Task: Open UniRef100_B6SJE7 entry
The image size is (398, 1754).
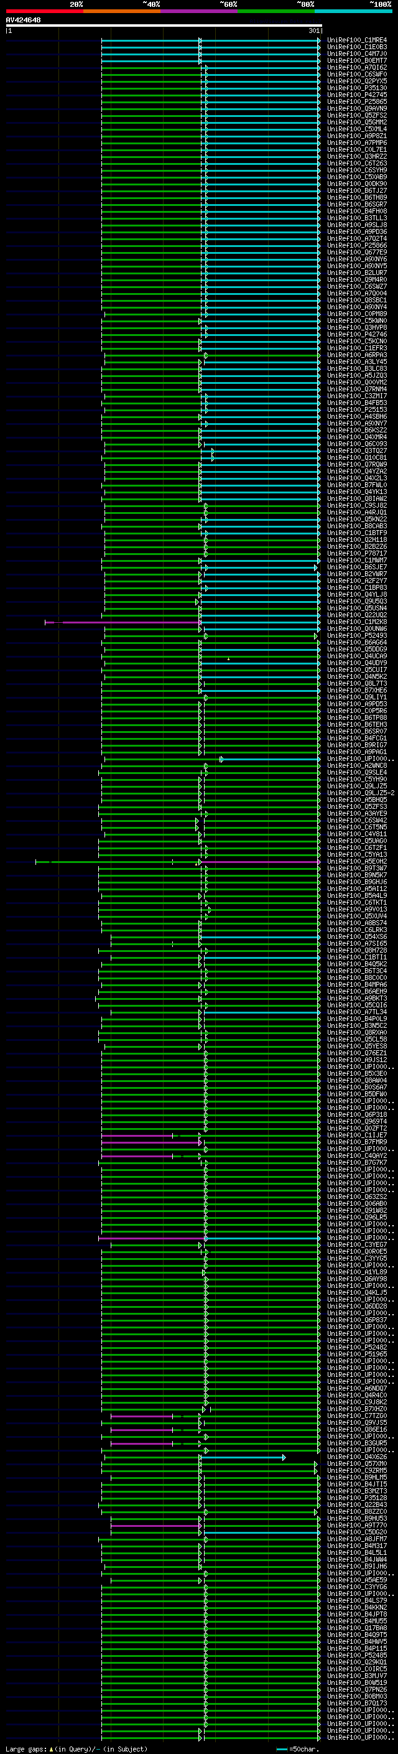Action: (357, 567)
